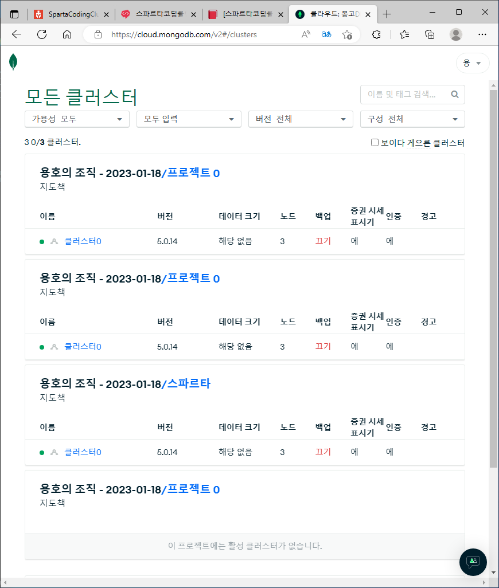Open the 버전 전체 dropdown

click(301, 119)
